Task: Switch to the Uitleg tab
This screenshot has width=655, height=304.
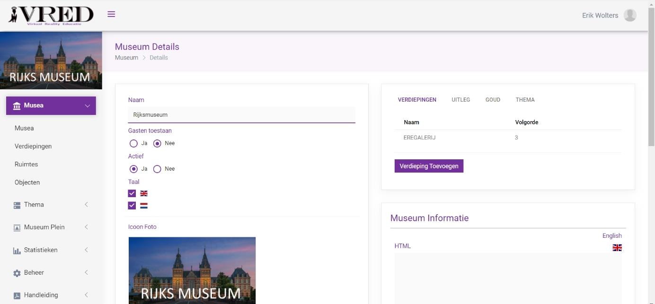Action: (x=461, y=100)
